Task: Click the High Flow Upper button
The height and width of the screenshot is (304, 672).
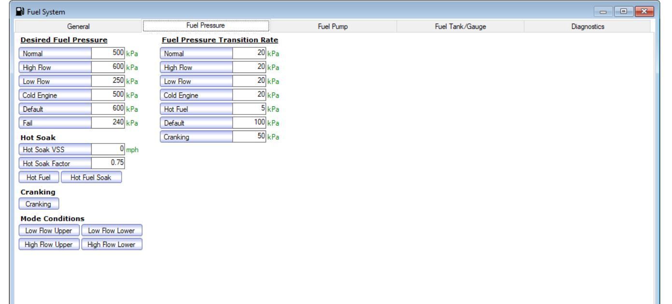Action: click(49, 245)
